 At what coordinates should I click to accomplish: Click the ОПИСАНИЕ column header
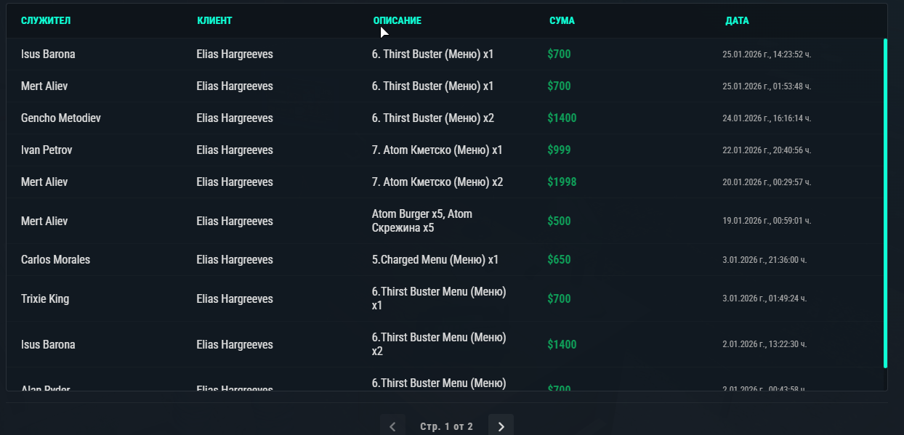pos(397,20)
